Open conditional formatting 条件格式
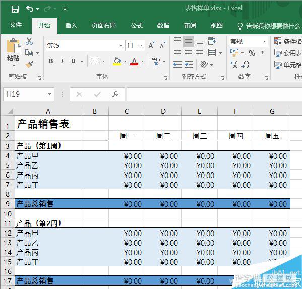The image size is (302, 289). point(288,41)
